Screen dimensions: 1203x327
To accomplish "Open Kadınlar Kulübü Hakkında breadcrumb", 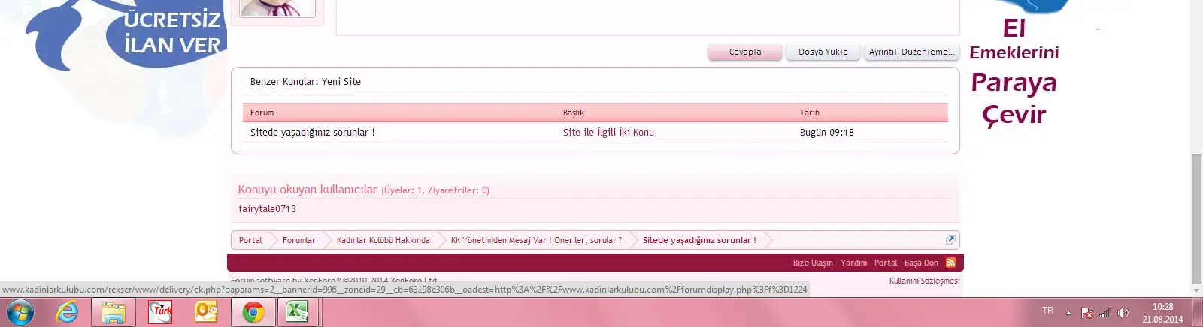I will pyautogui.click(x=383, y=240).
